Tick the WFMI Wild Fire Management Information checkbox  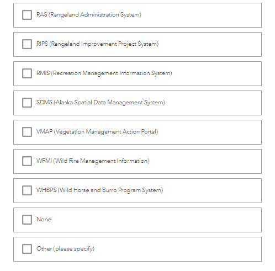[x=27, y=161]
